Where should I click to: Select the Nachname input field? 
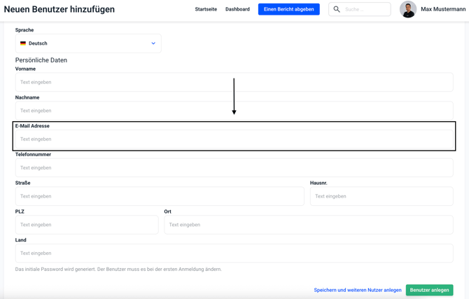[x=234, y=111]
